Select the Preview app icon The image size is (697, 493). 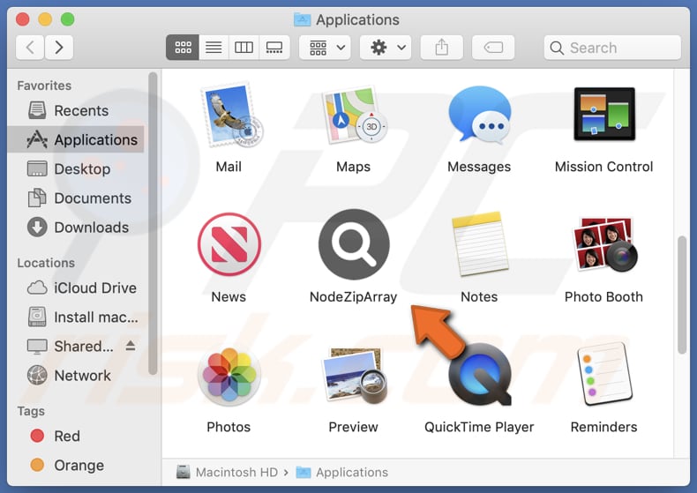[x=355, y=375]
